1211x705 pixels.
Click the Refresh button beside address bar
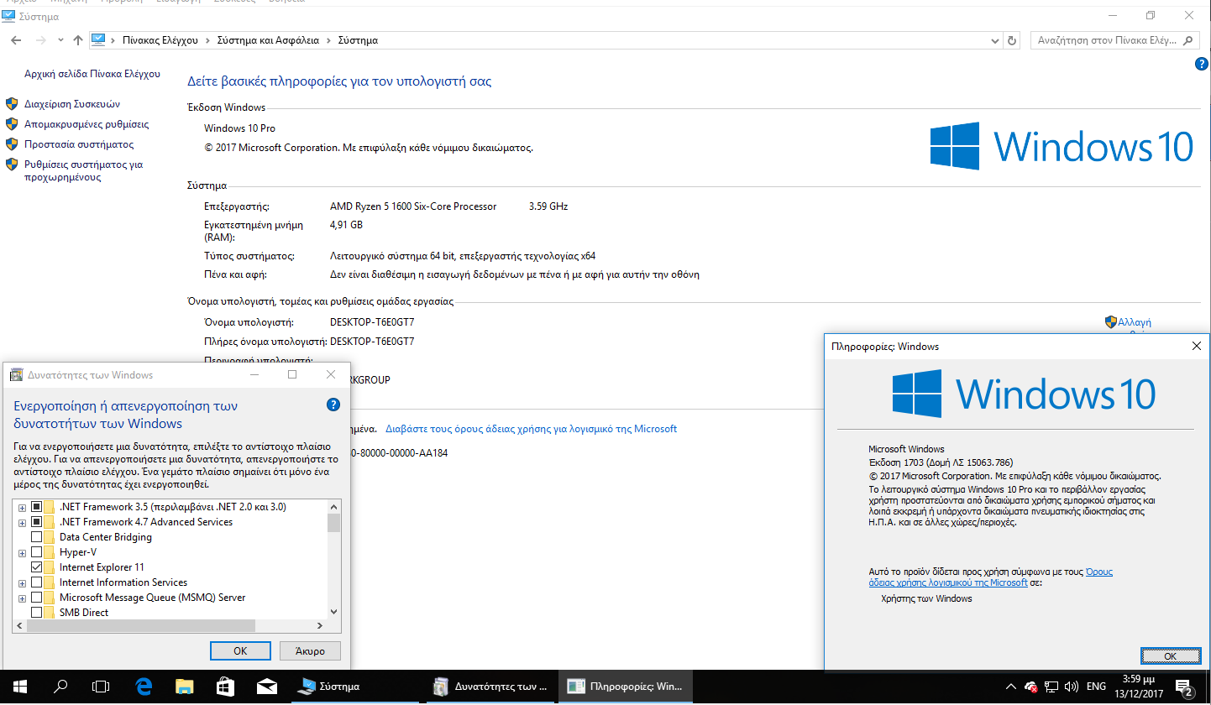(1012, 40)
